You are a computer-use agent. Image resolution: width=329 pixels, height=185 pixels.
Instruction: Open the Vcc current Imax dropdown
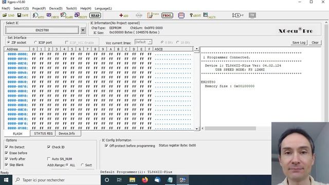coord(150,42)
